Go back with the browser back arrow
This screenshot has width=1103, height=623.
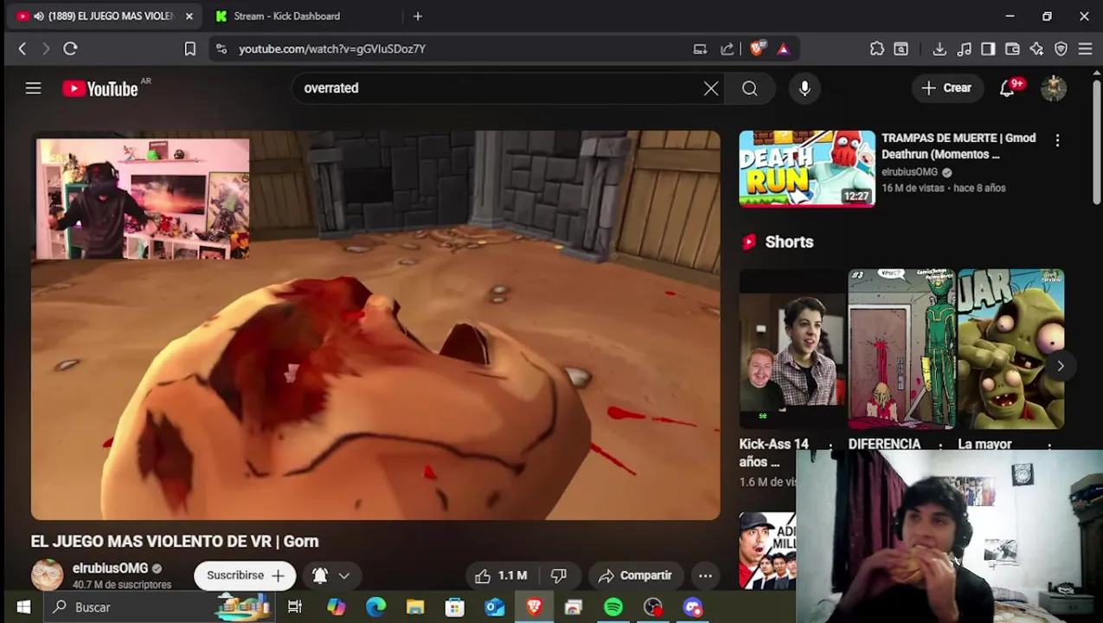(22, 48)
